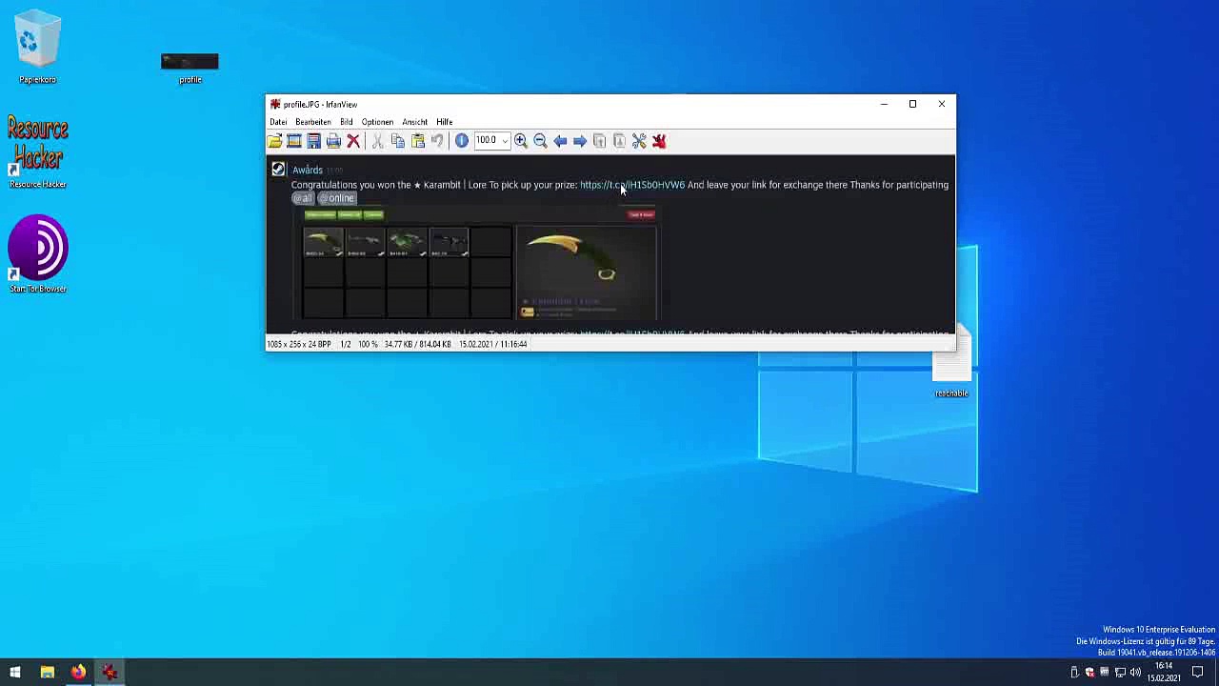1219x686 pixels.
Task: Open the Datei menu
Action: (x=278, y=122)
